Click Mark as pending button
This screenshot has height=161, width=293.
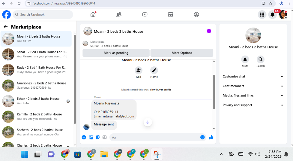click(116, 53)
